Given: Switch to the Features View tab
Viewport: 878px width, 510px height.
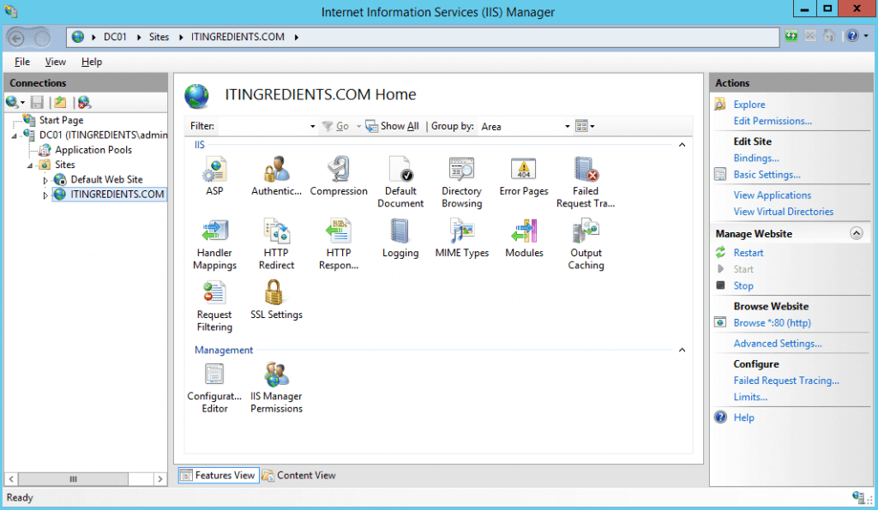Looking at the screenshot, I should coord(219,476).
